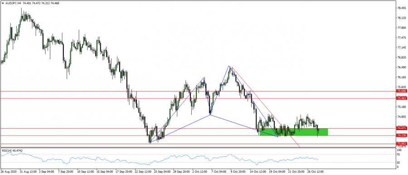Click the 77.475 price axis value
This screenshot has width=408, height=175.
pyautogui.click(x=401, y=38)
